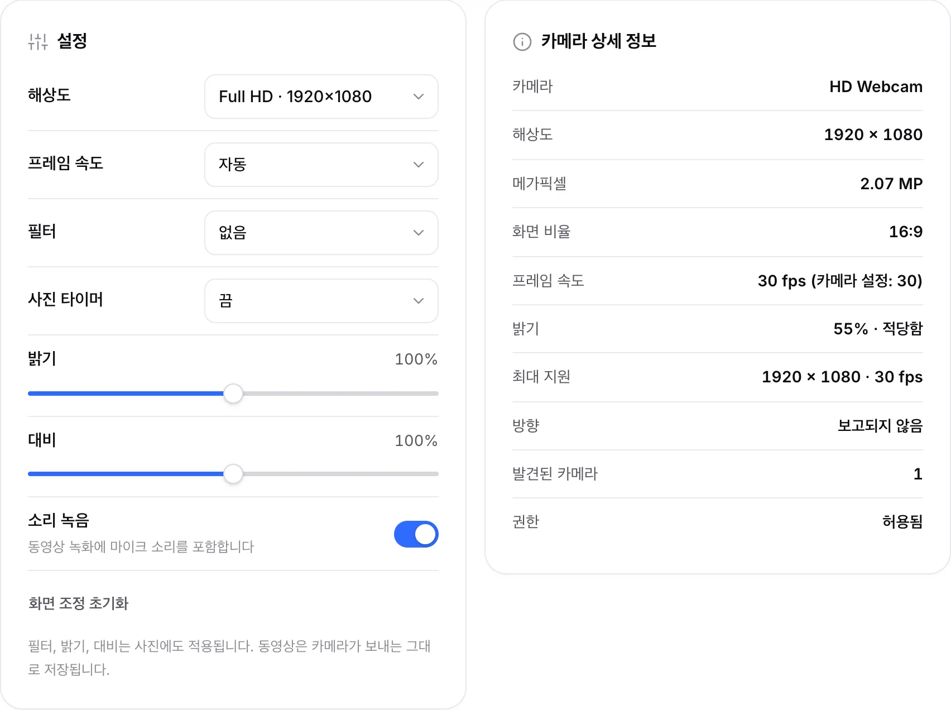The width and height of the screenshot is (951, 710).
Task: Click the 30 fps (카메라 설정: 30) value
Action: [840, 281]
